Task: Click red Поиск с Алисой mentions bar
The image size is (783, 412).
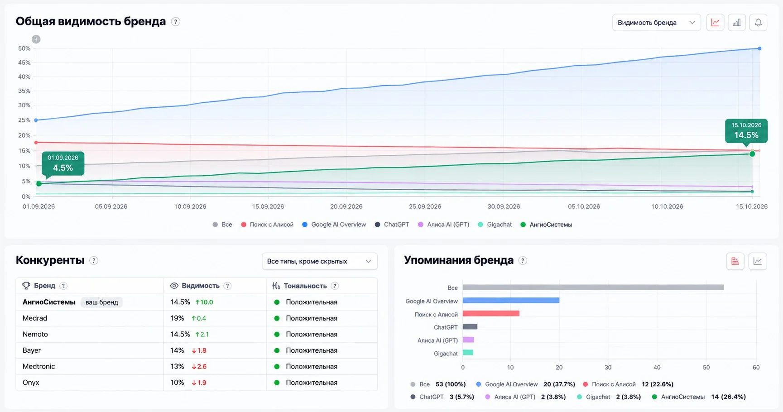Action: point(491,314)
